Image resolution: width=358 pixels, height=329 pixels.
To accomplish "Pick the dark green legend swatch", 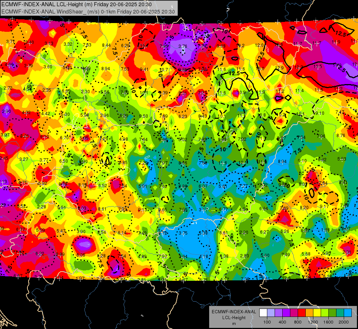I will pos(332,313).
